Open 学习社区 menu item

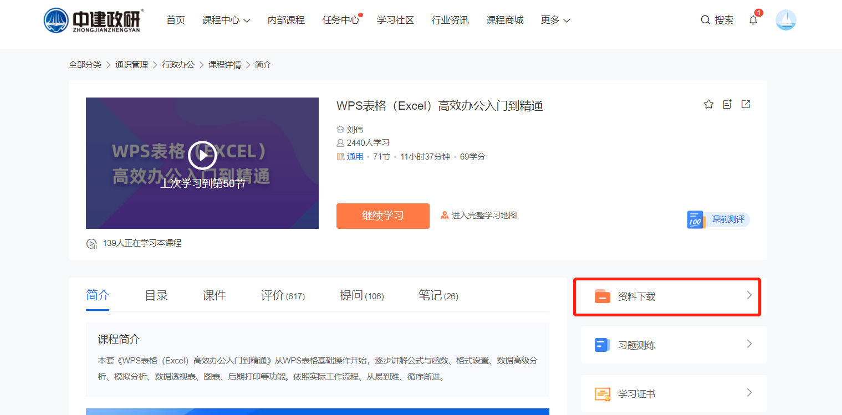[x=395, y=20]
